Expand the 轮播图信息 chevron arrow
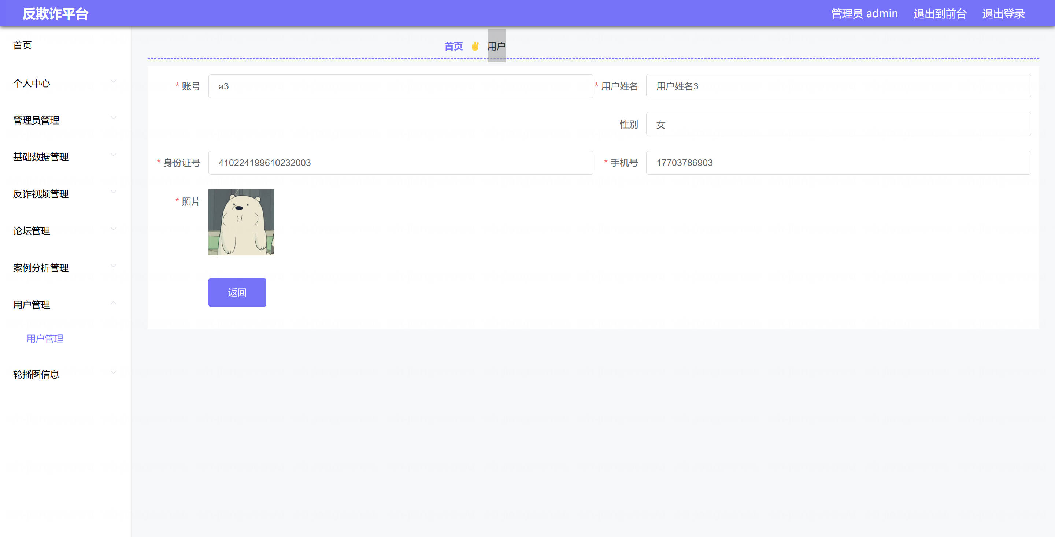 pos(114,372)
